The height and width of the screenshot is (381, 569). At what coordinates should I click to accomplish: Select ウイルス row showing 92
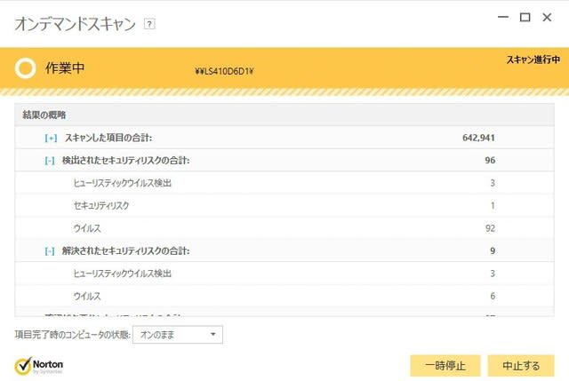click(87, 228)
